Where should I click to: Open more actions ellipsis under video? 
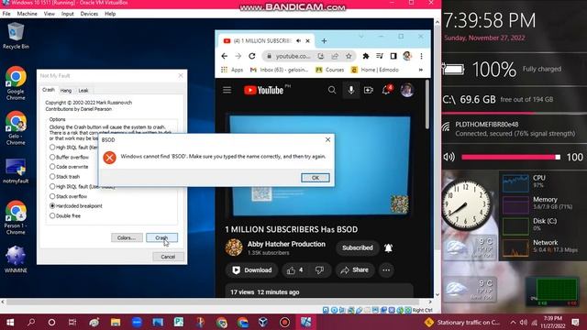386,270
